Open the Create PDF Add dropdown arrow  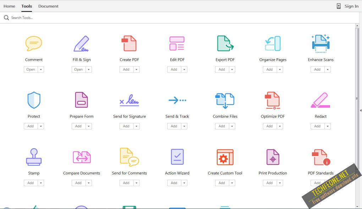coord(136,69)
